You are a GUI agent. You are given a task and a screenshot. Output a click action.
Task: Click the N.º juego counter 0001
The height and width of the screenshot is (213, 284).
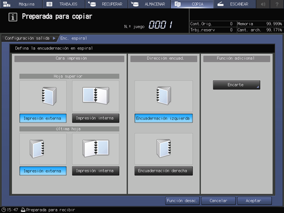click(x=160, y=25)
